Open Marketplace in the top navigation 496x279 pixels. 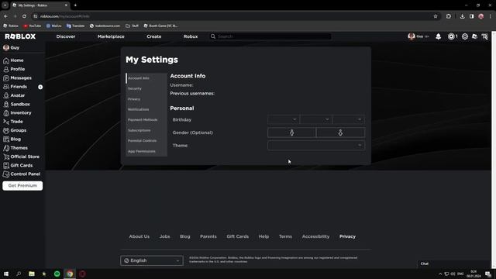coord(111,36)
